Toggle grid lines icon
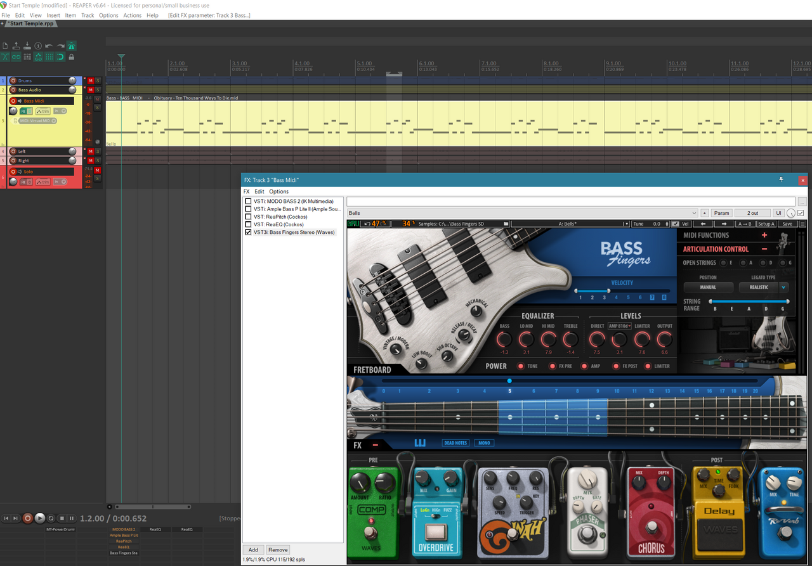The image size is (812, 566). (49, 57)
